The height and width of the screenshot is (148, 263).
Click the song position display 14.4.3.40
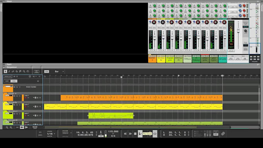coord(85,133)
